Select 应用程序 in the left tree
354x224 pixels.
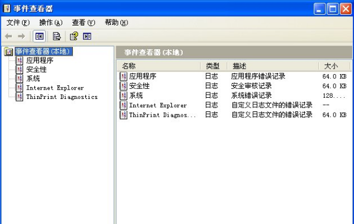coord(40,60)
